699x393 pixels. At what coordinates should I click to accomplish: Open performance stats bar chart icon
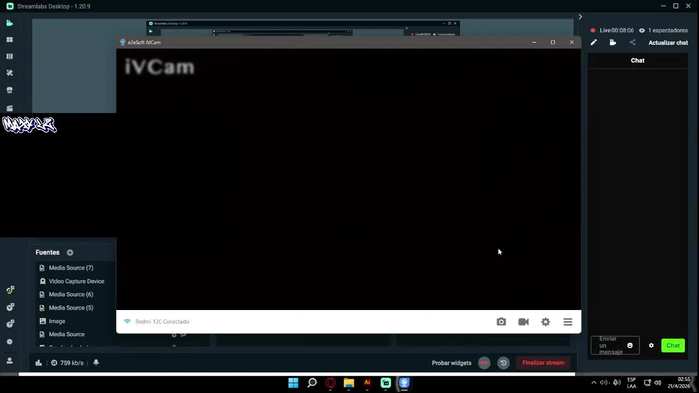38,363
